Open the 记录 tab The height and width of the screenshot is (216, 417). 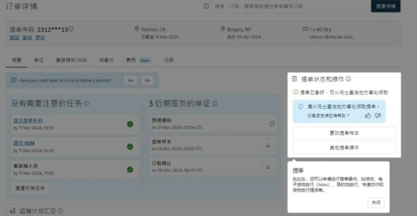[x=169, y=60]
